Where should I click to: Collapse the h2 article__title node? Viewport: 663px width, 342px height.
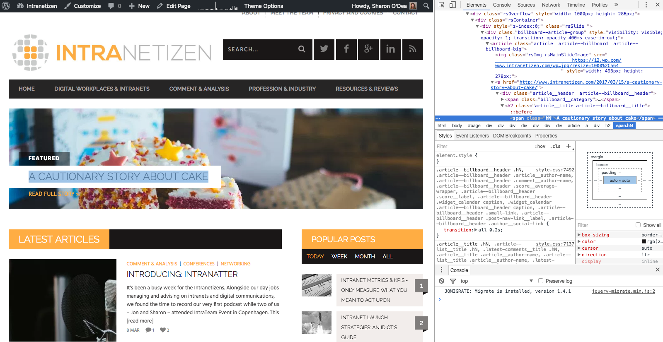click(502, 106)
